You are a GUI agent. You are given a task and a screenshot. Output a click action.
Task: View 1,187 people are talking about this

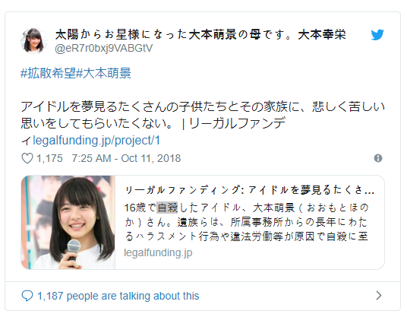tap(118, 296)
